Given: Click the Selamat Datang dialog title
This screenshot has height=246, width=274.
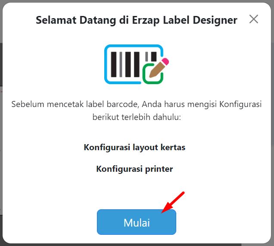Looking at the screenshot, I should (137, 20).
